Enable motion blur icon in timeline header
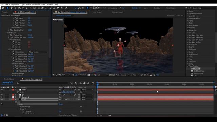 88,83
